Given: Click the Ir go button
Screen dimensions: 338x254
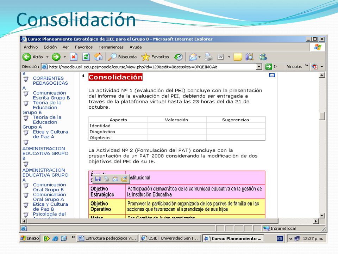Looking at the screenshot, I should (271, 67).
